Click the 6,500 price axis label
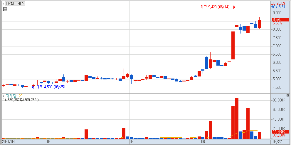Screen dimensions: 291x145 (277, 54)
